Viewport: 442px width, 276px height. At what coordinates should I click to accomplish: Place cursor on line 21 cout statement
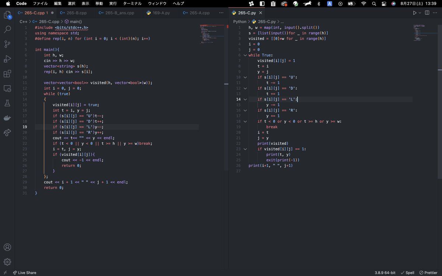point(83,138)
